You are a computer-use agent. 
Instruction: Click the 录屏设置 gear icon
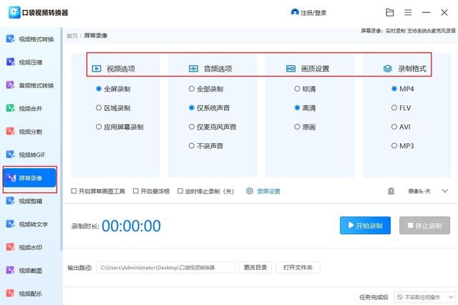[250, 191]
